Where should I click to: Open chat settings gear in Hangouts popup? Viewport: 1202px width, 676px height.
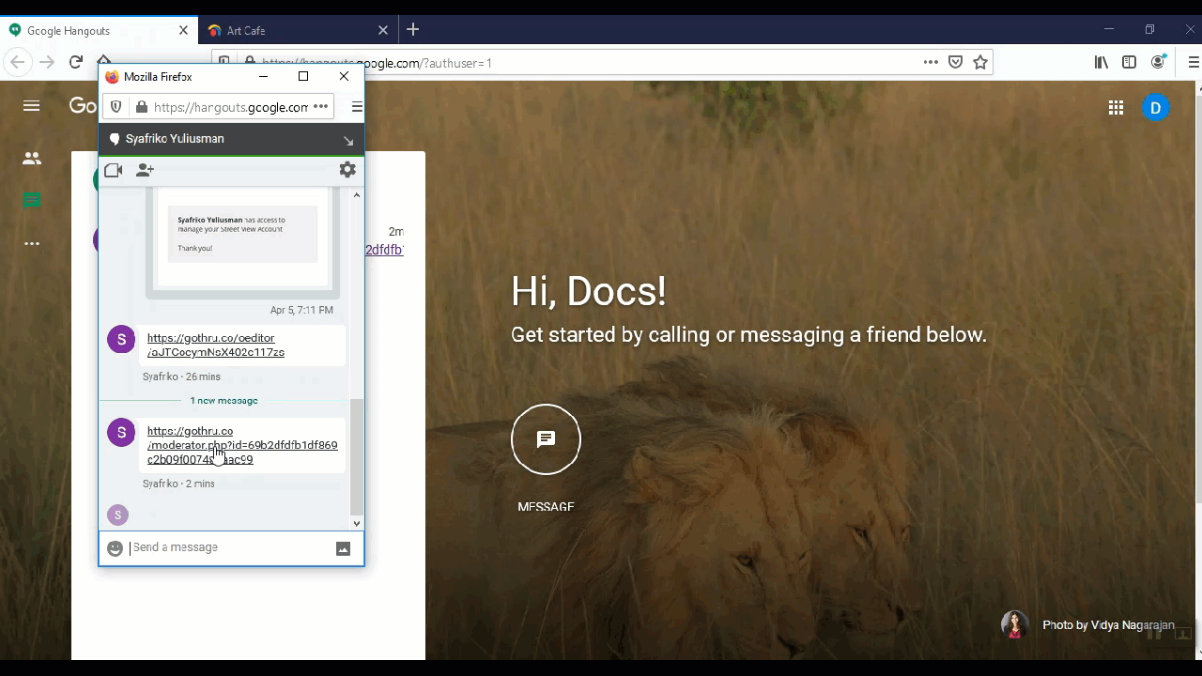347,170
